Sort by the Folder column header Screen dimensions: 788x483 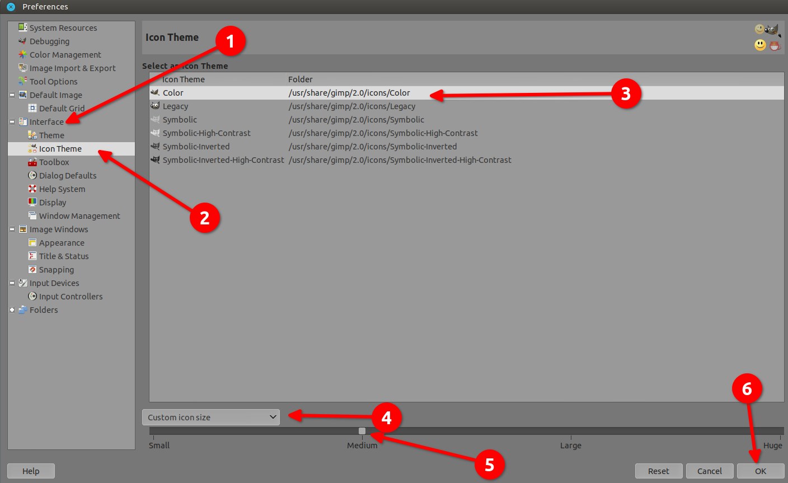tap(535, 79)
